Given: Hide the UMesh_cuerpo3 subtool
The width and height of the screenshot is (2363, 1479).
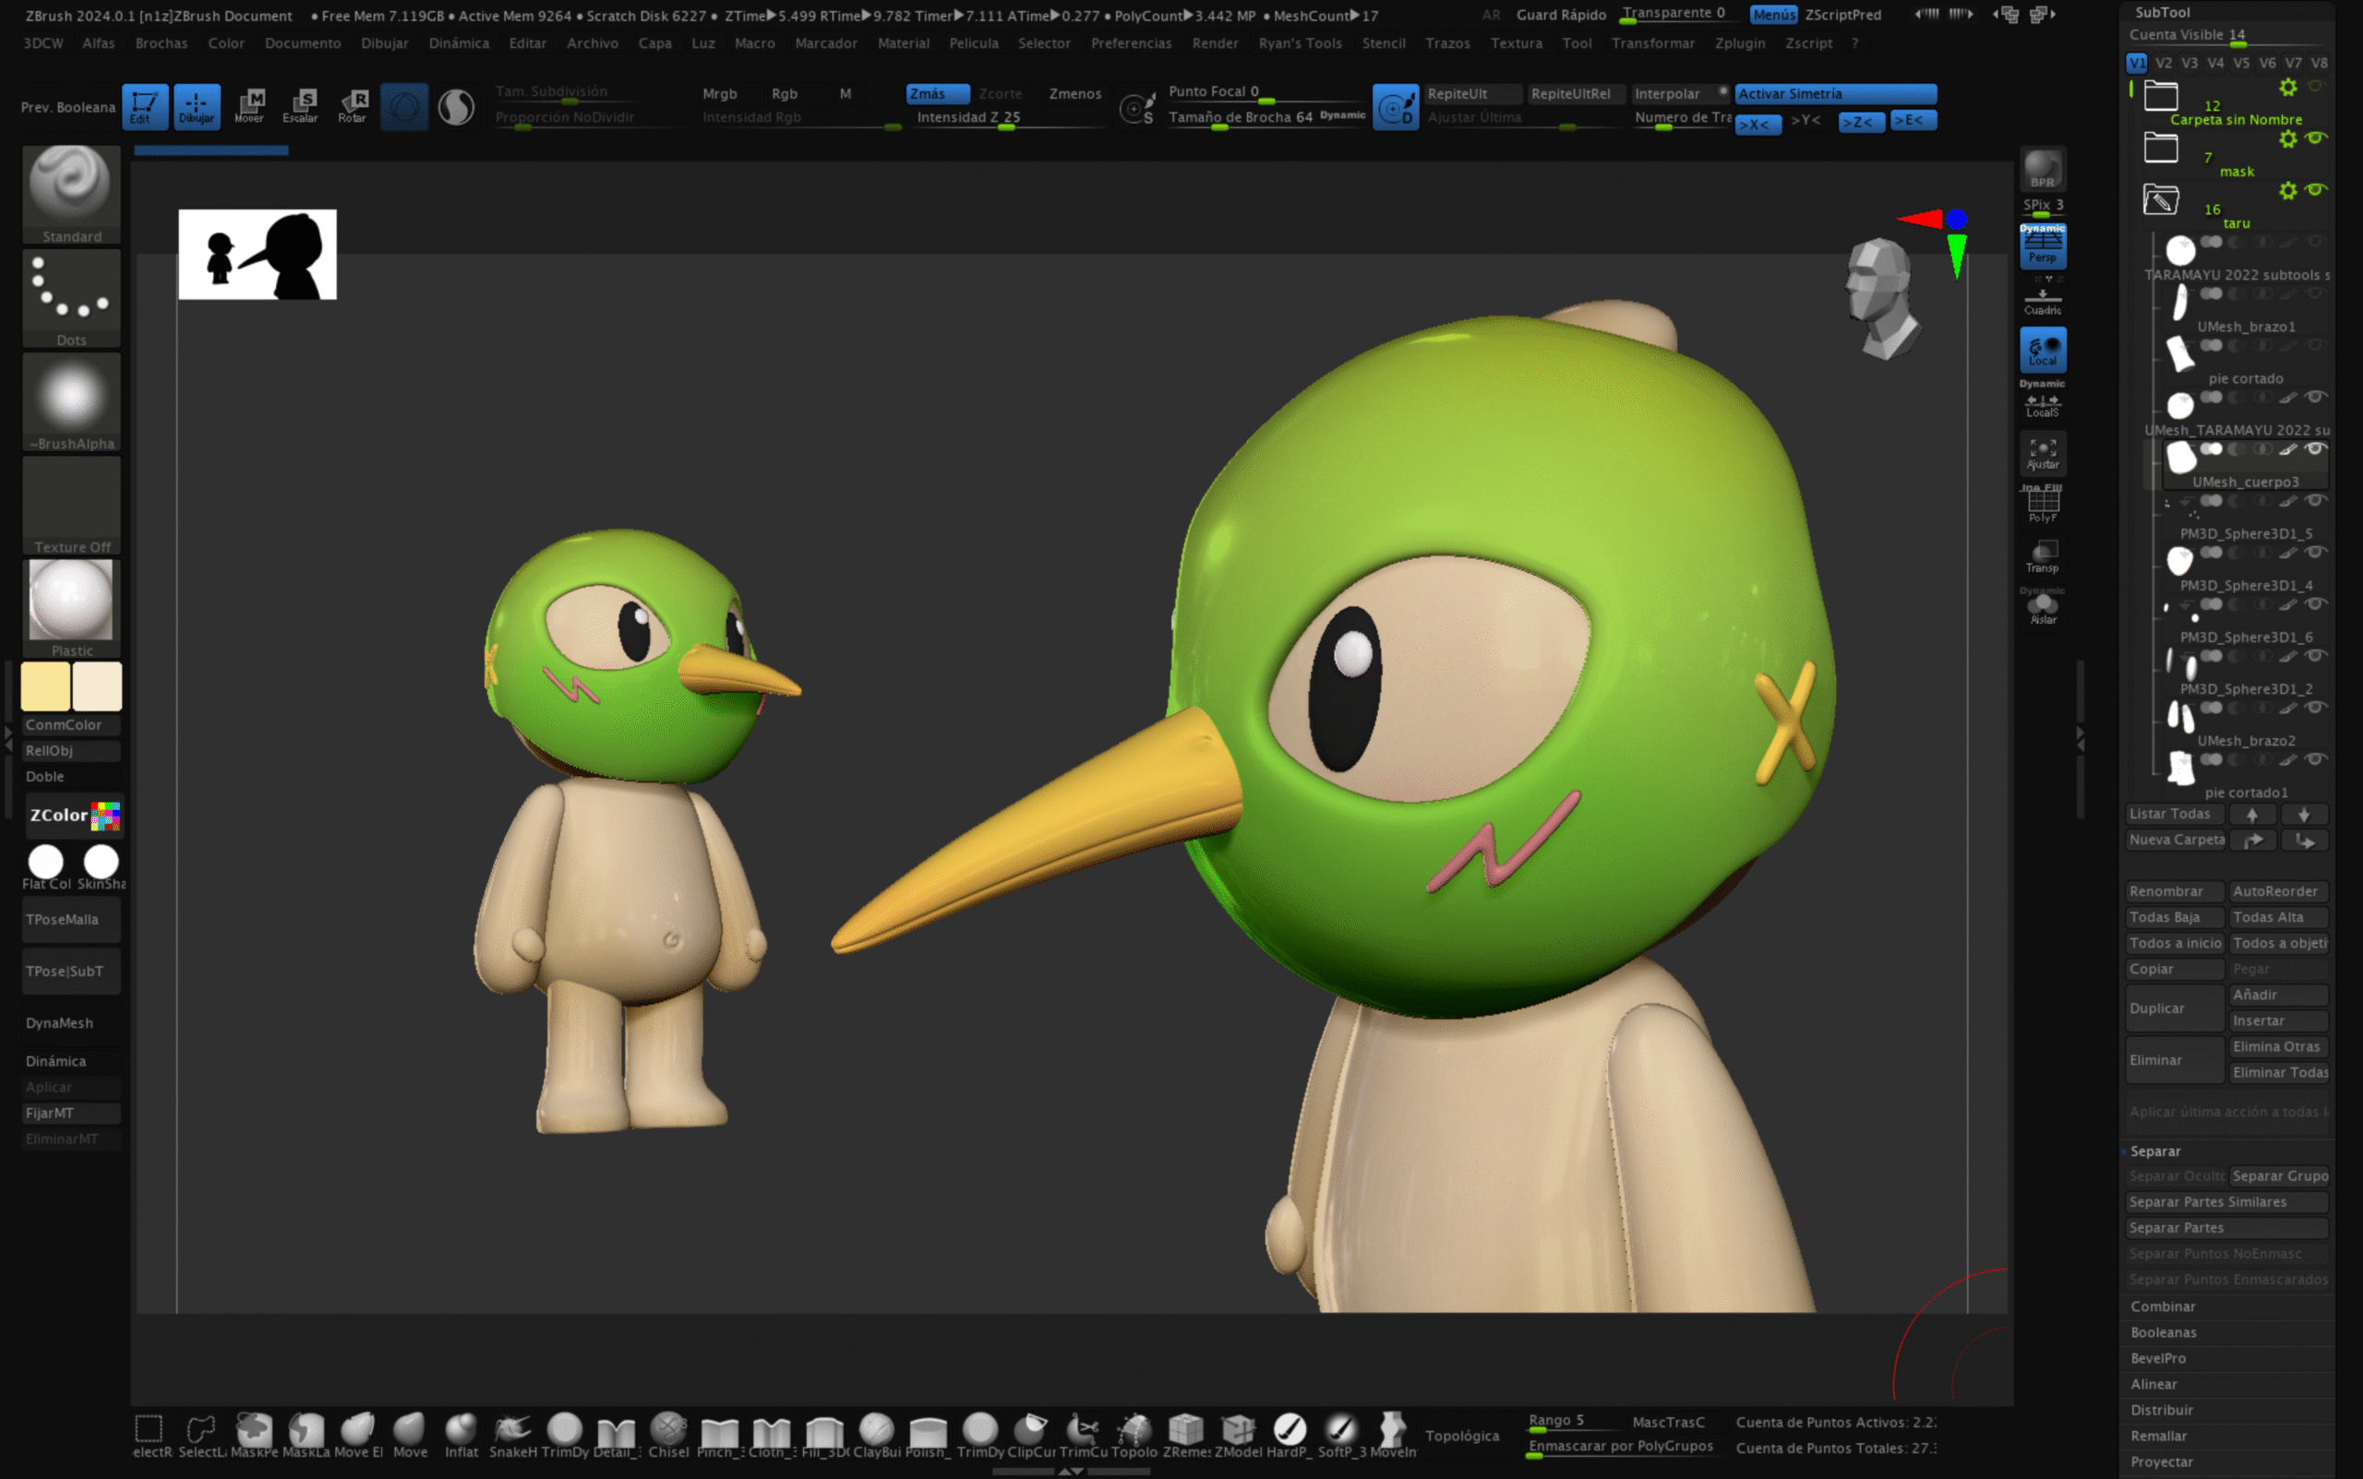Looking at the screenshot, I should (2315, 449).
